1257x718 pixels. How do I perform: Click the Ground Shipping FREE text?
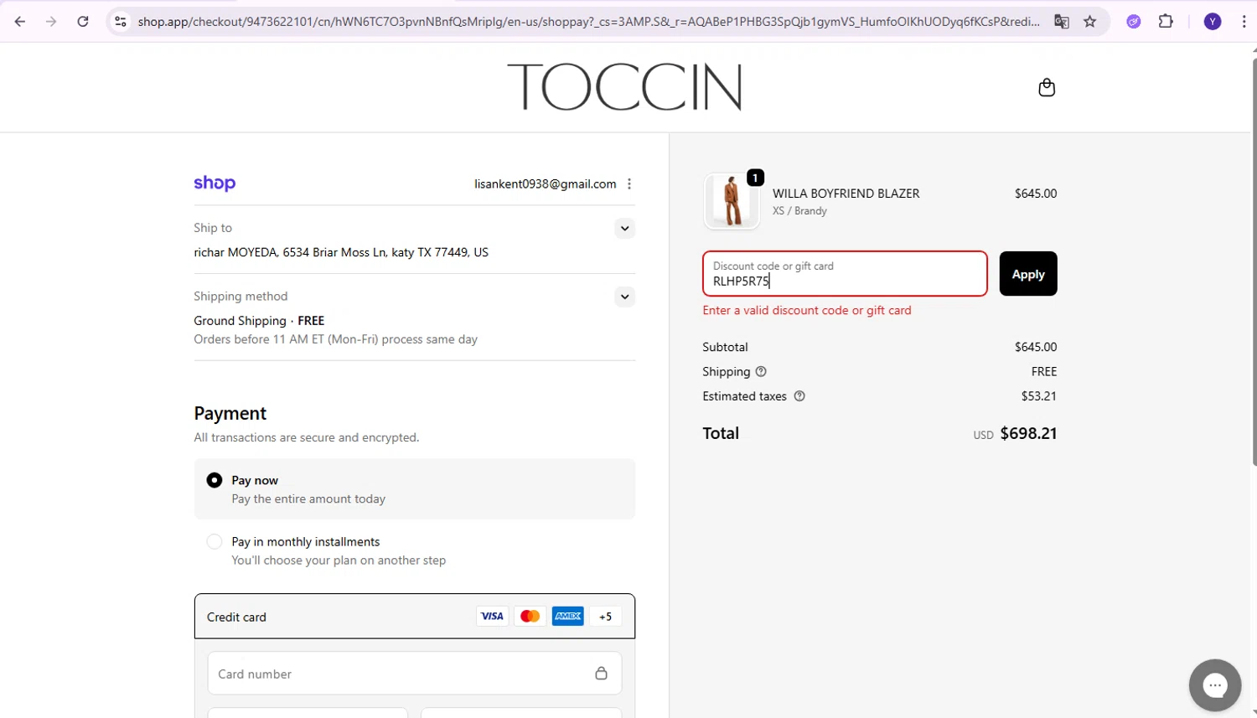click(259, 321)
